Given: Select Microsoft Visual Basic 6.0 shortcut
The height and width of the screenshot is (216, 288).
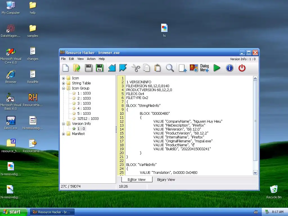Looking at the screenshot, I should (11, 101).
